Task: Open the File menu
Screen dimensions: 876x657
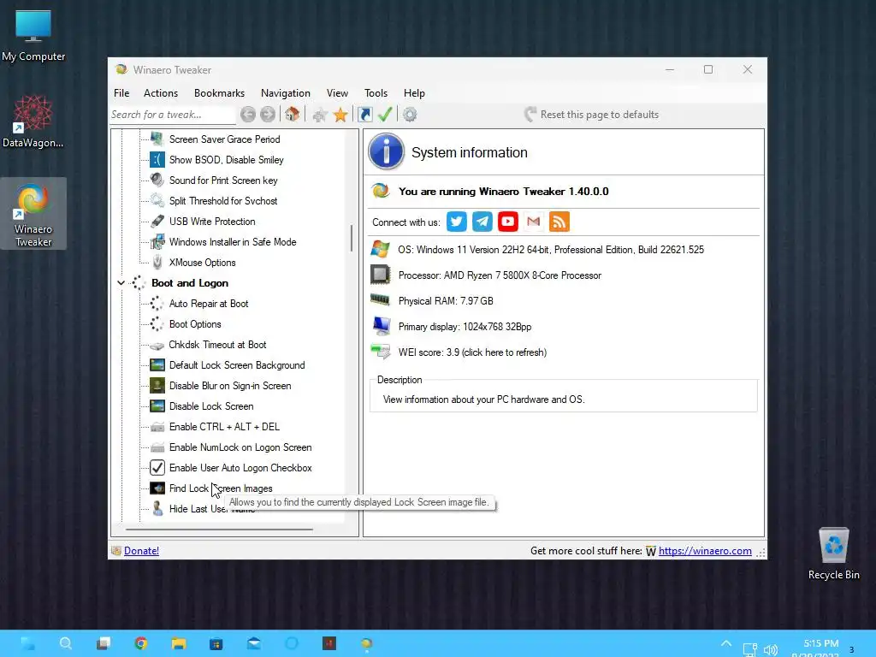Action: click(x=121, y=93)
